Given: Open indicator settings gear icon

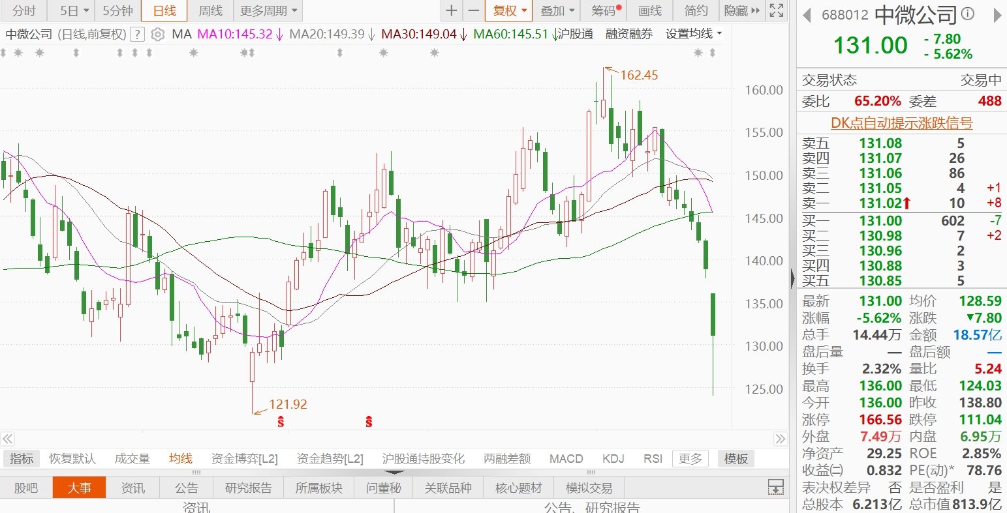Looking at the screenshot, I should coord(157,35).
